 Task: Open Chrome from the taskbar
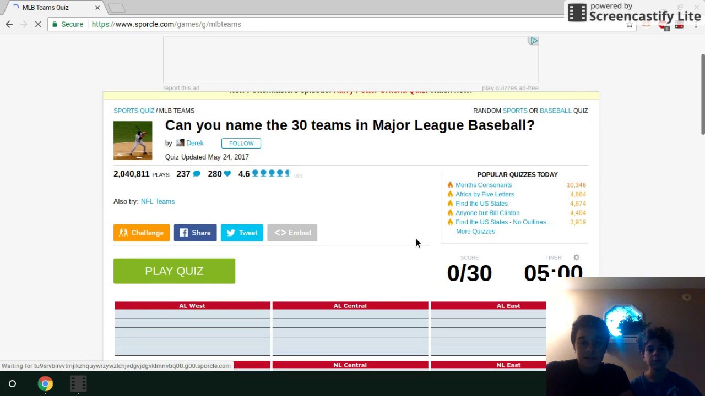[x=45, y=383]
